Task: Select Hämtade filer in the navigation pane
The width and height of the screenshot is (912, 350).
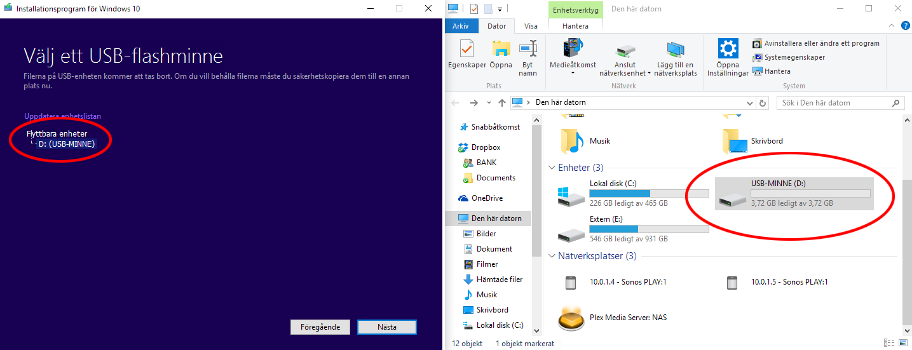Action: point(493,279)
